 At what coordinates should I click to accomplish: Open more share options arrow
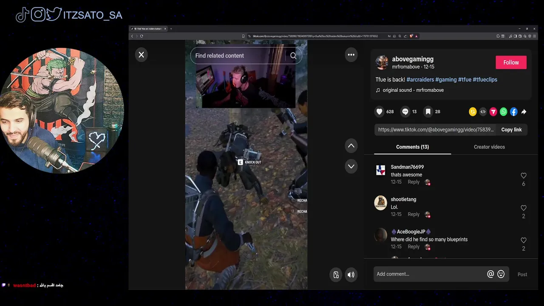[524, 112]
